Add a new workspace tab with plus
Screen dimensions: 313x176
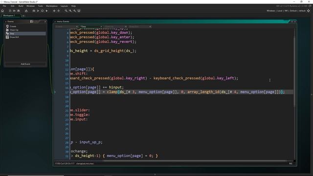[x=23, y=16]
